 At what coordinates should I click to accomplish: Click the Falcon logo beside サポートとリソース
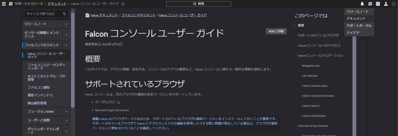click(11, 4)
